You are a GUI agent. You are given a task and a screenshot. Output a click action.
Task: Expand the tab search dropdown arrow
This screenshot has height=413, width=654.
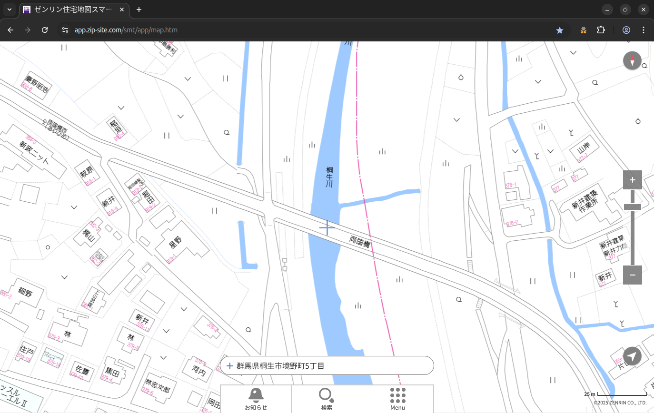[10, 10]
